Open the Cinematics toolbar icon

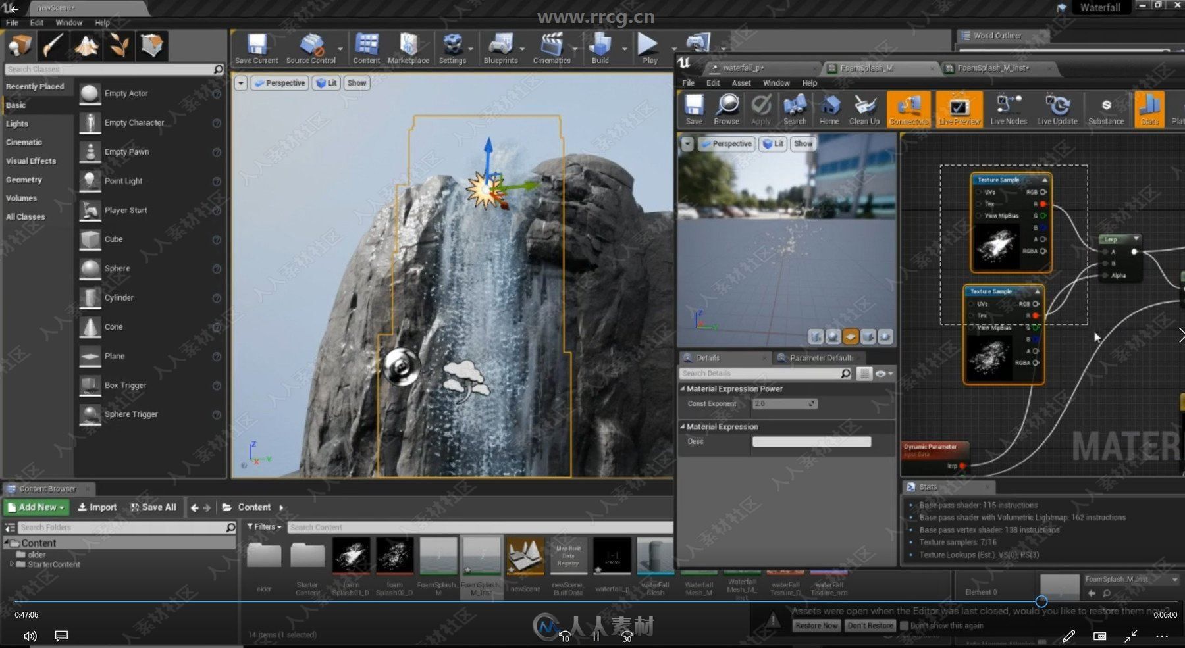(552, 48)
